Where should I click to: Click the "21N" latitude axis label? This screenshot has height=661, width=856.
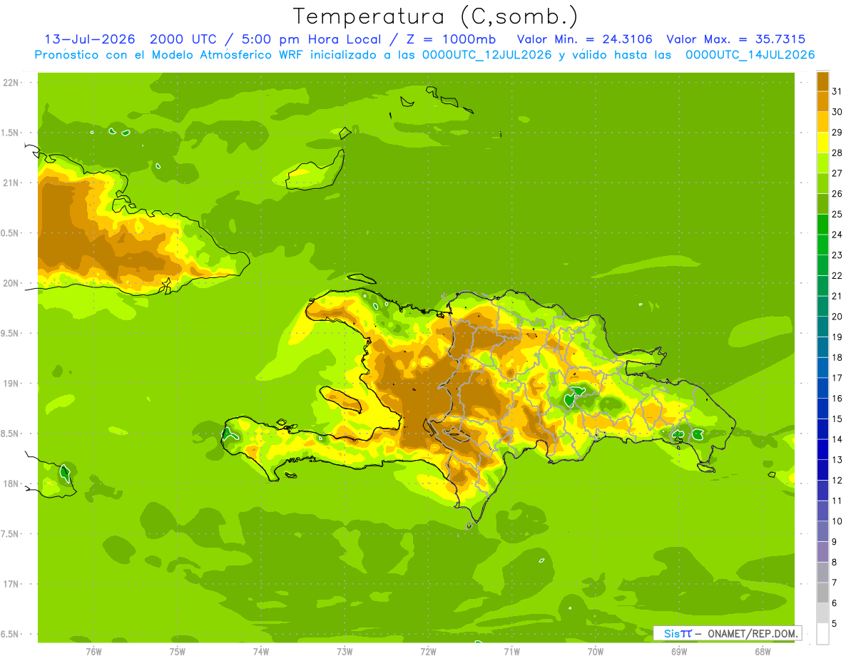[x=11, y=183]
